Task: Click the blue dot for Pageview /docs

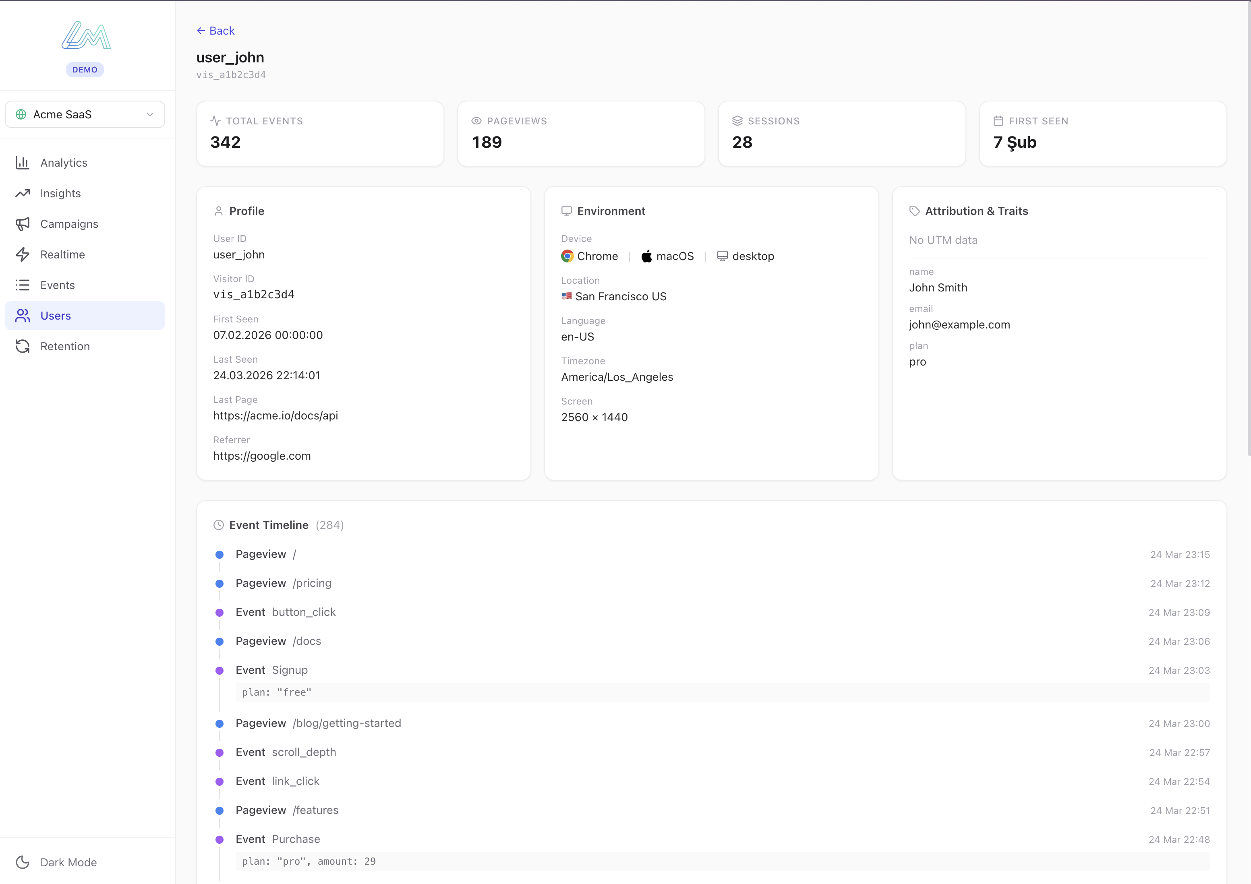Action: [220, 642]
